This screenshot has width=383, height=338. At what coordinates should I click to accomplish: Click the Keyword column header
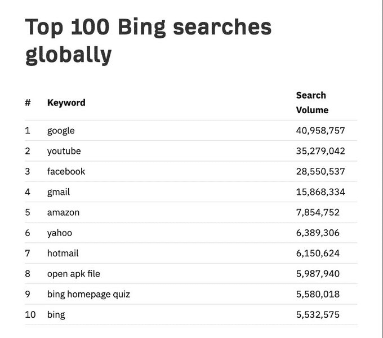tap(66, 103)
